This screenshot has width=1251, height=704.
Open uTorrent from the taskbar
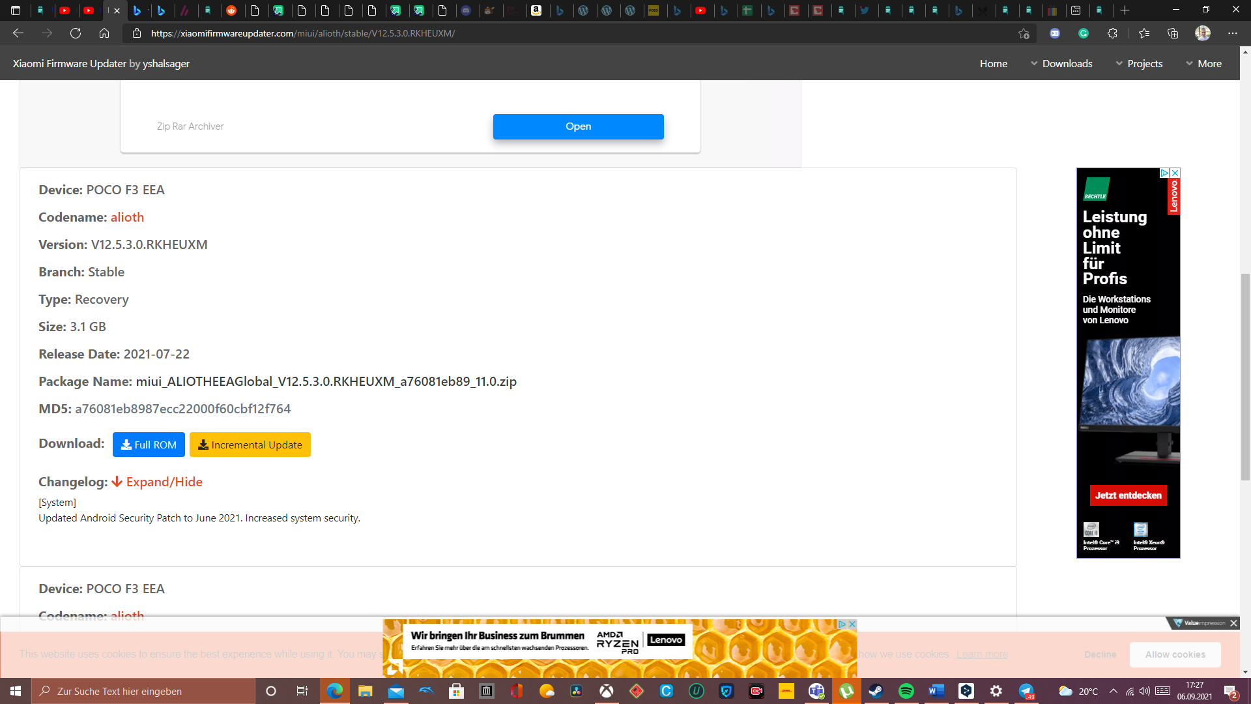(846, 691)
